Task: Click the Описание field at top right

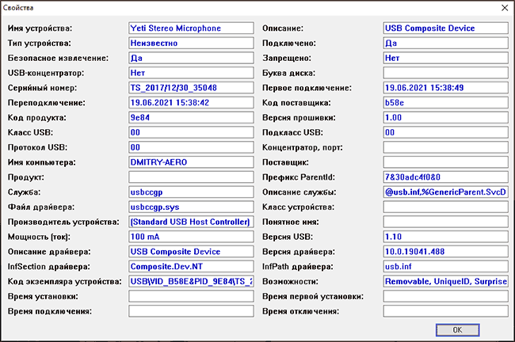Action: [446, 28]
